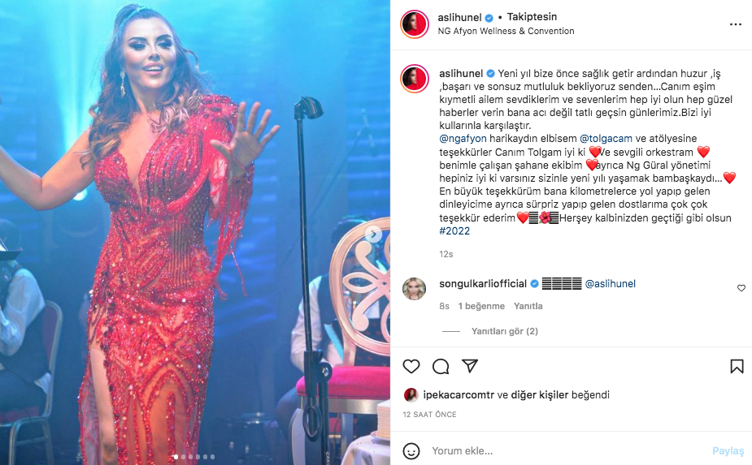The width and height of the screenshot is (752, 465).
Task: Click the 'Yanıtla' reply link
Action: pyautogui.click(x=528, y=305)
